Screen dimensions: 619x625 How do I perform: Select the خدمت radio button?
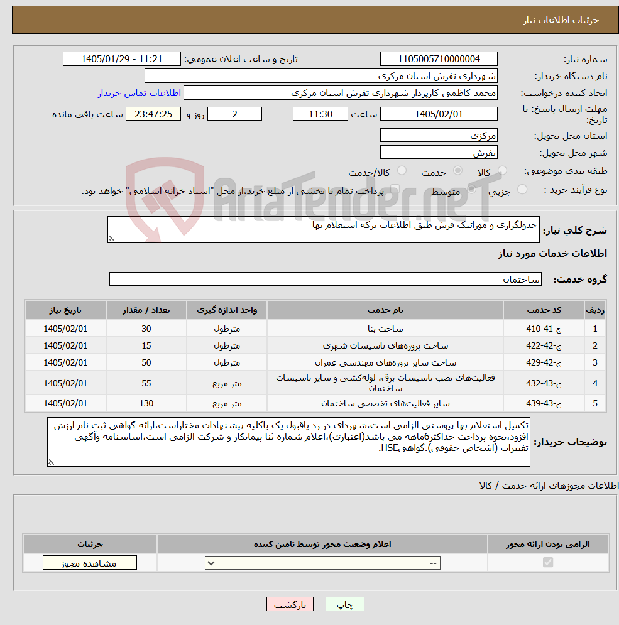(x=457, y=171)
